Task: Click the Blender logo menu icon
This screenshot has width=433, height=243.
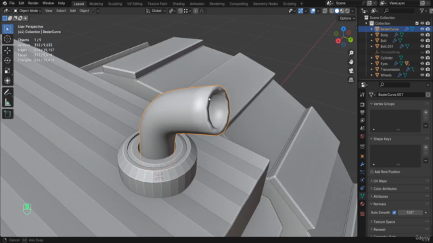Action: [5, 3]
